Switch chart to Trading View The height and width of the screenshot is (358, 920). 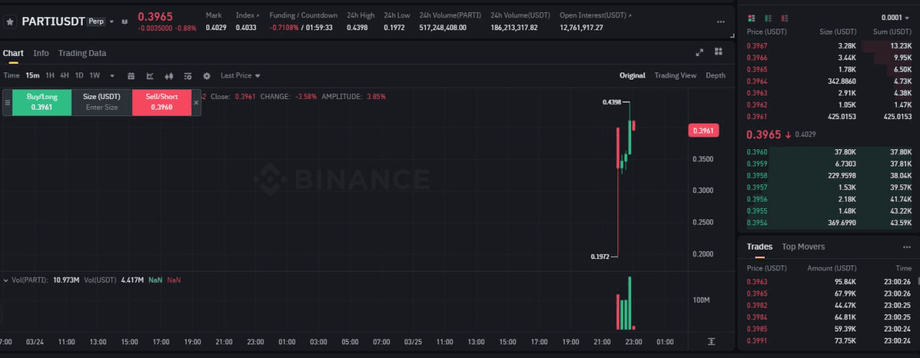(675, 75)
